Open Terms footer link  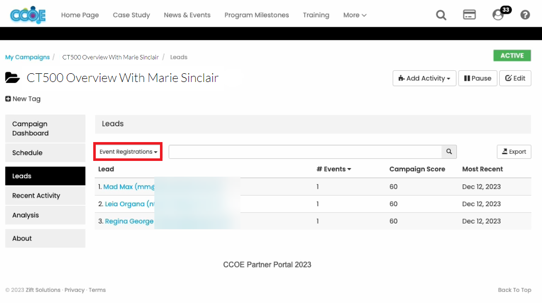[x=97, y=290]
